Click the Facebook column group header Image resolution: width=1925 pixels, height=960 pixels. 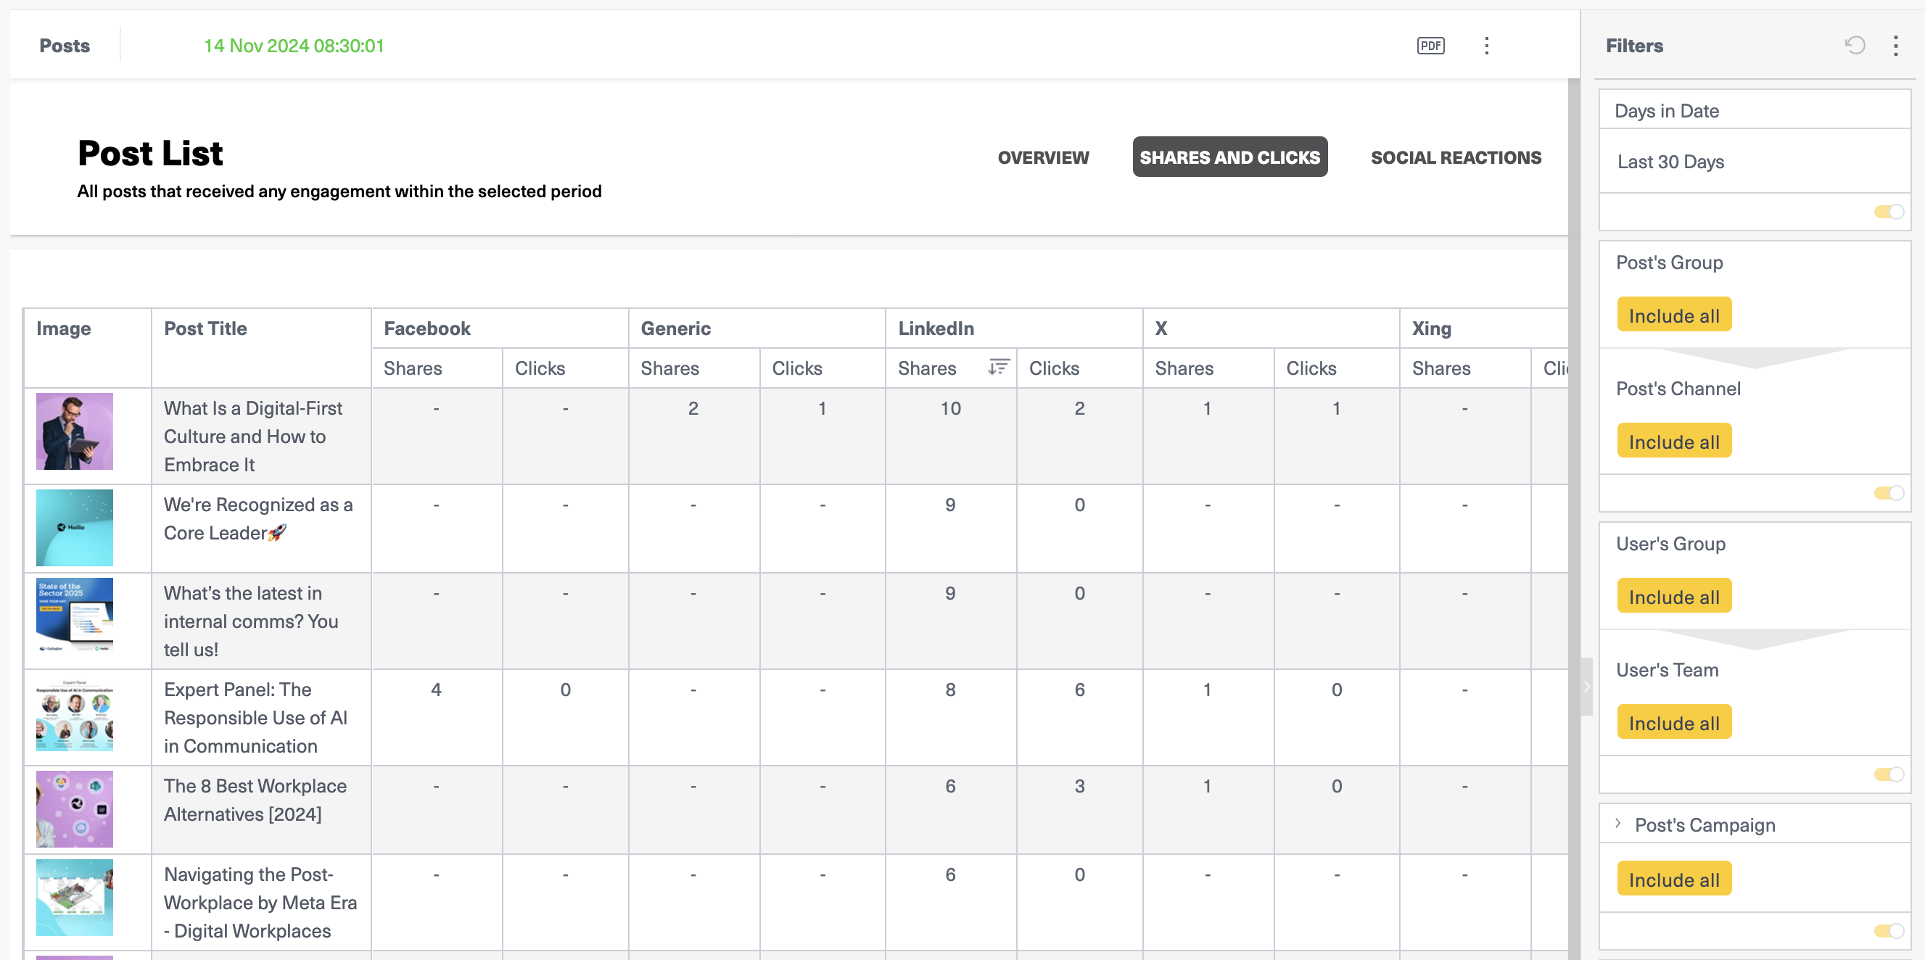point(426,328)
